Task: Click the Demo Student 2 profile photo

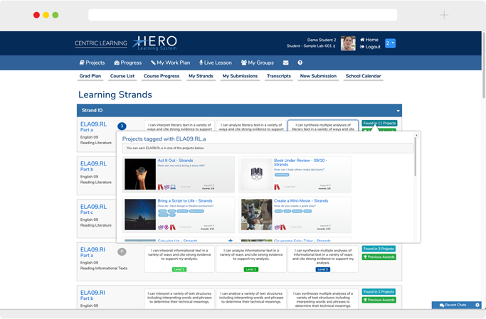Action: click(348, 43)
